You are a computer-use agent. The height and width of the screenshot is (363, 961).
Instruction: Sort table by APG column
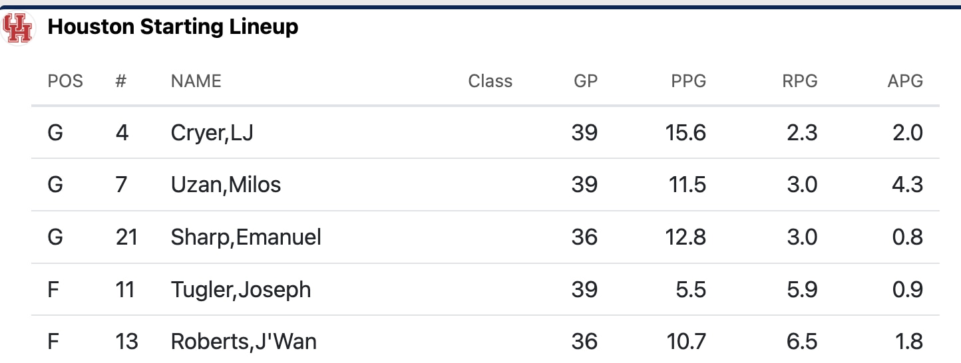[905, 81]
